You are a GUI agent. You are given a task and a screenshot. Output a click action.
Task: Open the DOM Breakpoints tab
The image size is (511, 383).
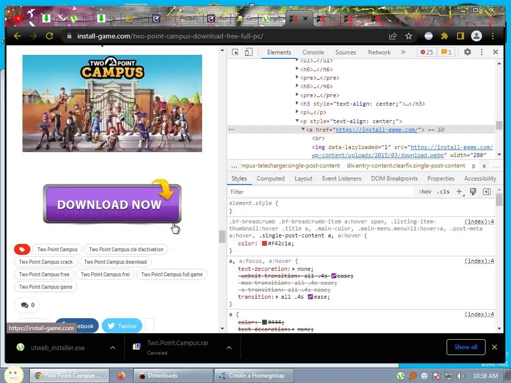click(x=394, y=179)
